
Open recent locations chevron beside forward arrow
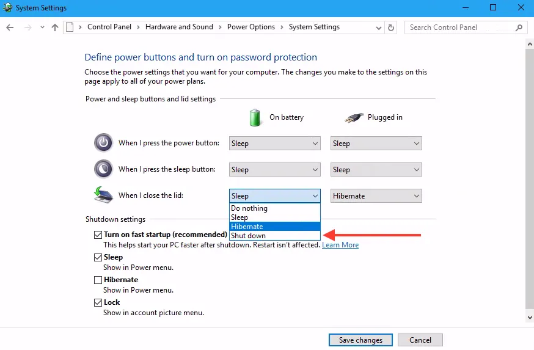point(42,27)
